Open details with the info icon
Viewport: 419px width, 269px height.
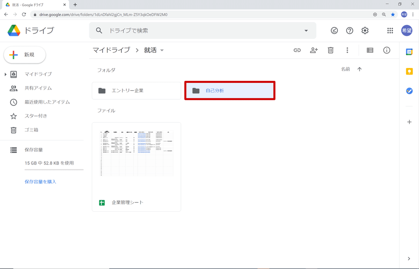point(387,50)
